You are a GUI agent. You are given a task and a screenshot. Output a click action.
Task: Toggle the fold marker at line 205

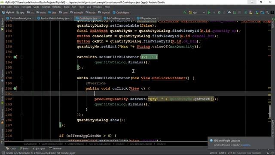point(22,115)
